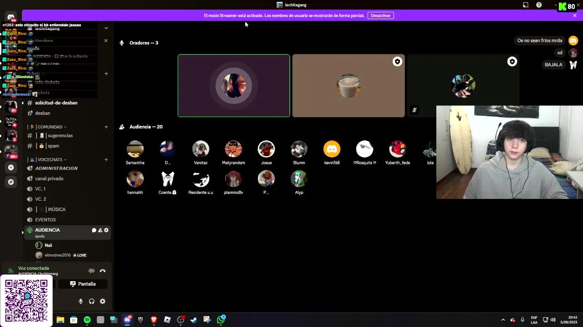Open audience member Josue's avatar
The width and height of the screenshot is (583, 327).
point(266,149)
